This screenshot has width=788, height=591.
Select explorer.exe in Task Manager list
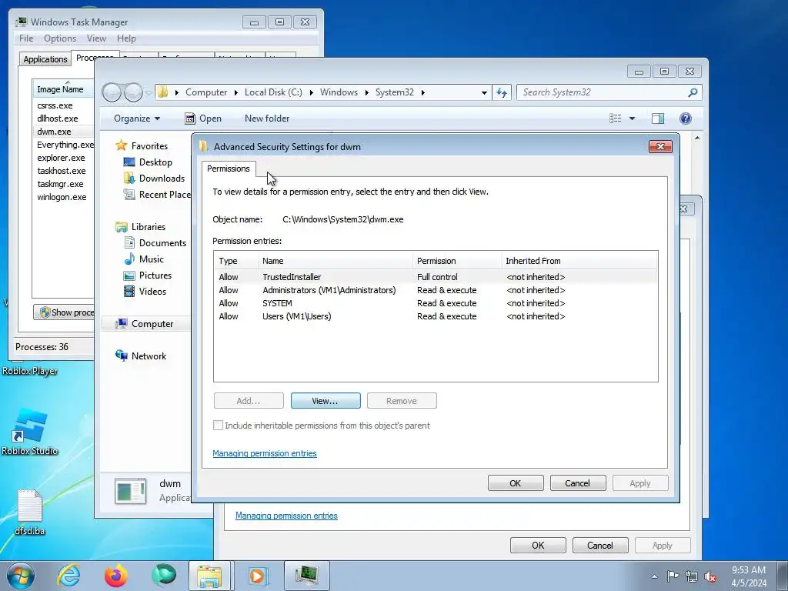pyautogui.click(x=63, y=158)
